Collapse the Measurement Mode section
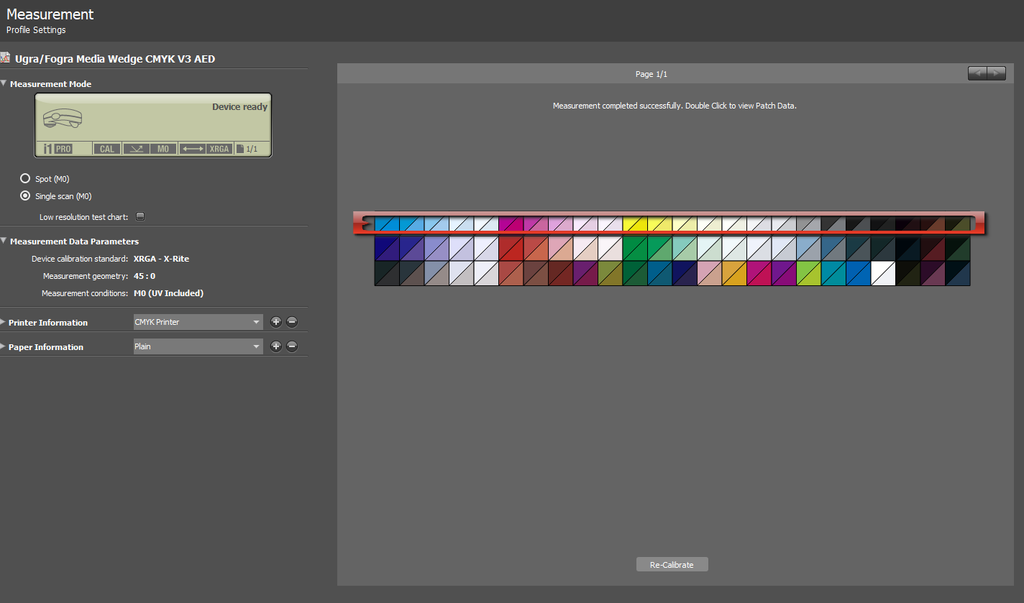 (4, 83)
